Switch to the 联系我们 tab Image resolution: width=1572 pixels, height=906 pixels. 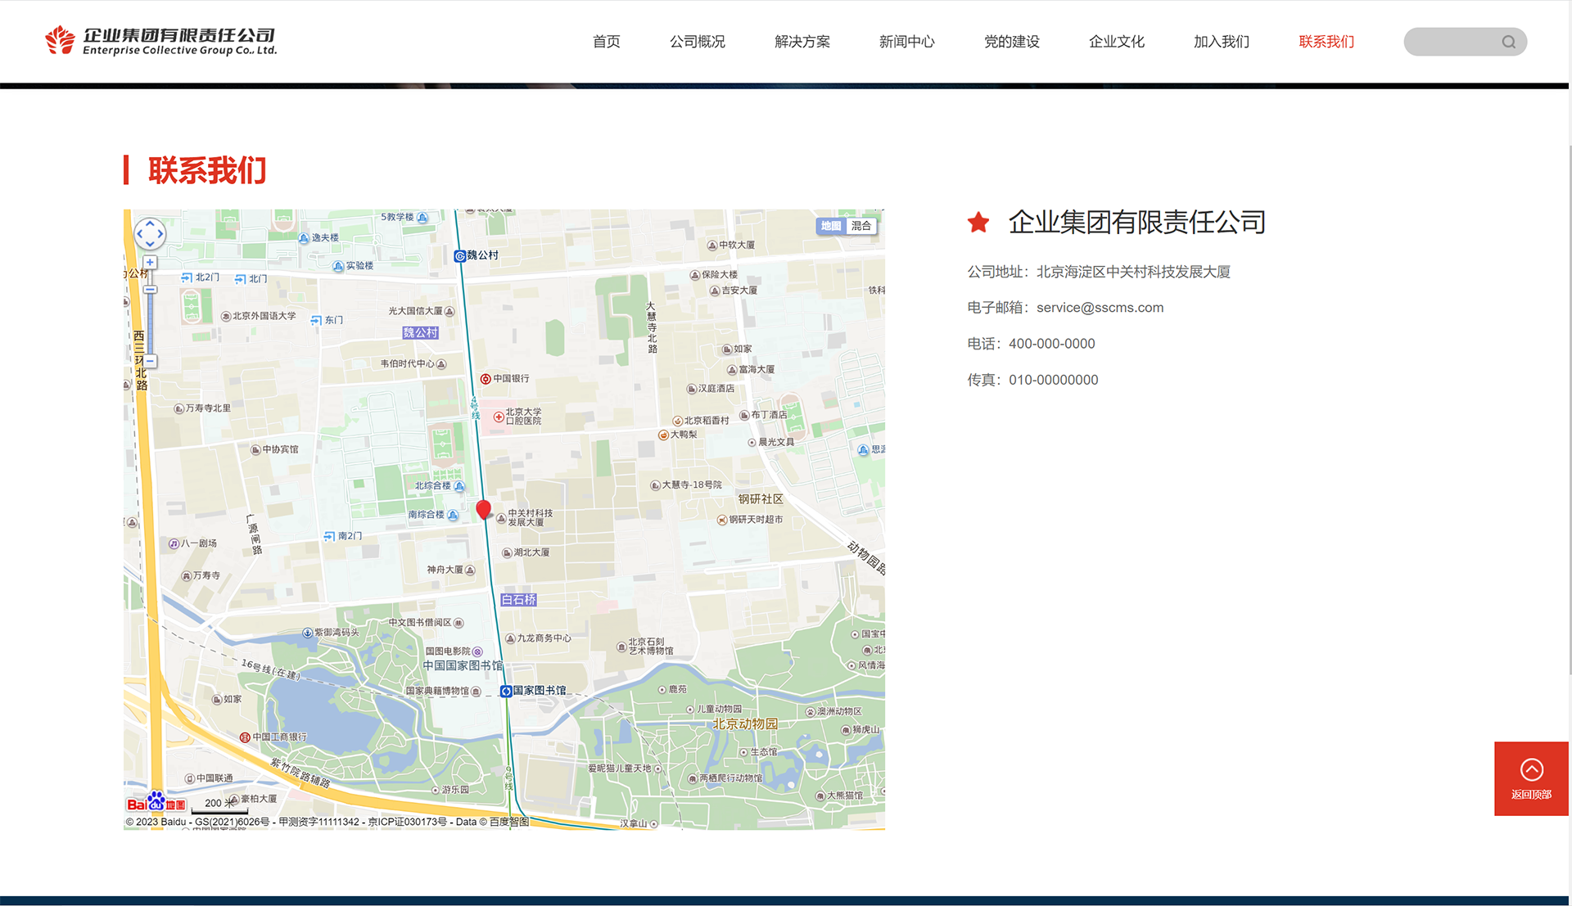pyautogui.click(x=1326, y=42)
